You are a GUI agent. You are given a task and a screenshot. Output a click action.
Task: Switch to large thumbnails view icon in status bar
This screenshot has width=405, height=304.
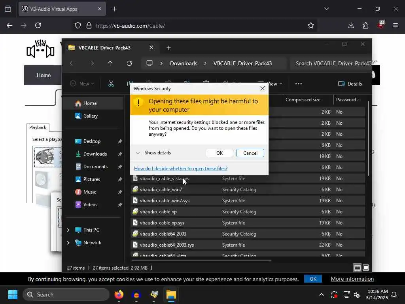366,268
